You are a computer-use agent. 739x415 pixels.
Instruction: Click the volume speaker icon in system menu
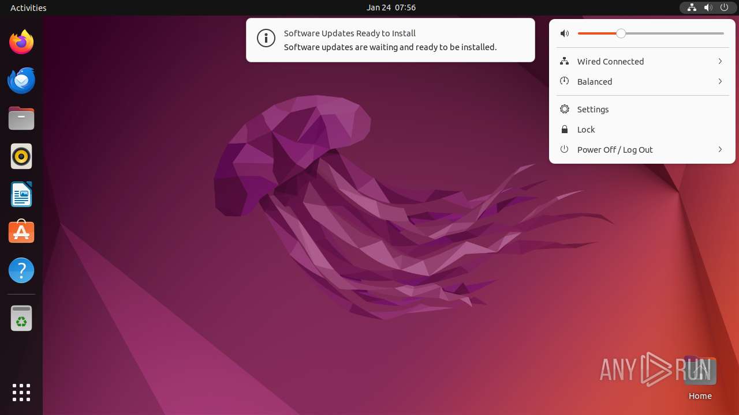[x=565, y=33]
